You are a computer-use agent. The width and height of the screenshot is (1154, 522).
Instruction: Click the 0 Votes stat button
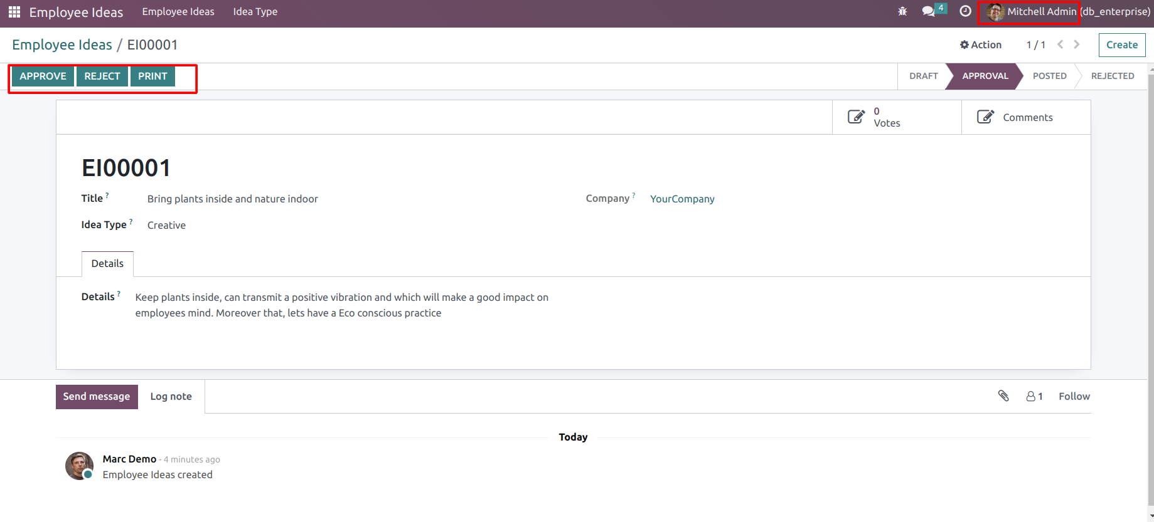point(897,117)
